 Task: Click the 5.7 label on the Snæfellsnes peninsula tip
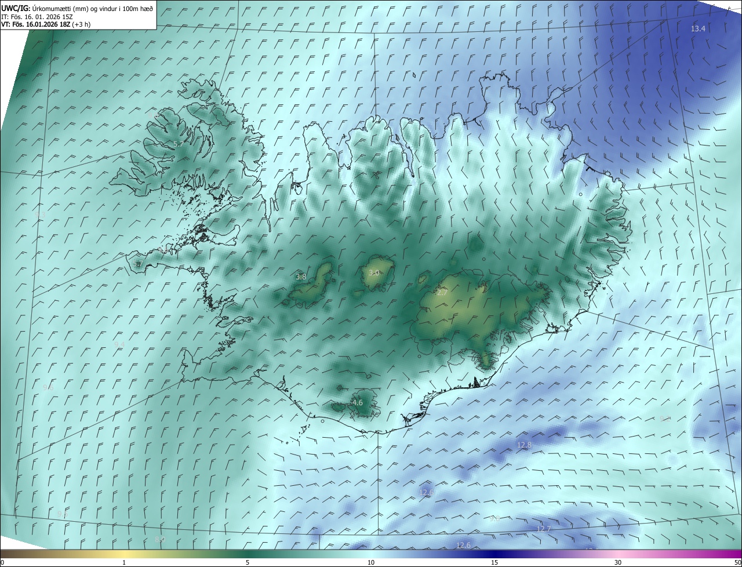137,264
